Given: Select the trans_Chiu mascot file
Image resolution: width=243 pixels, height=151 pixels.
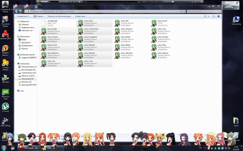Looking at the screenshot, I should [x=168, y=31].
